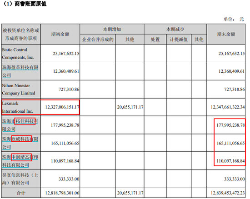Select the Lexmark International Inc. row name
250x199 pixels.
tap(18, 107)
